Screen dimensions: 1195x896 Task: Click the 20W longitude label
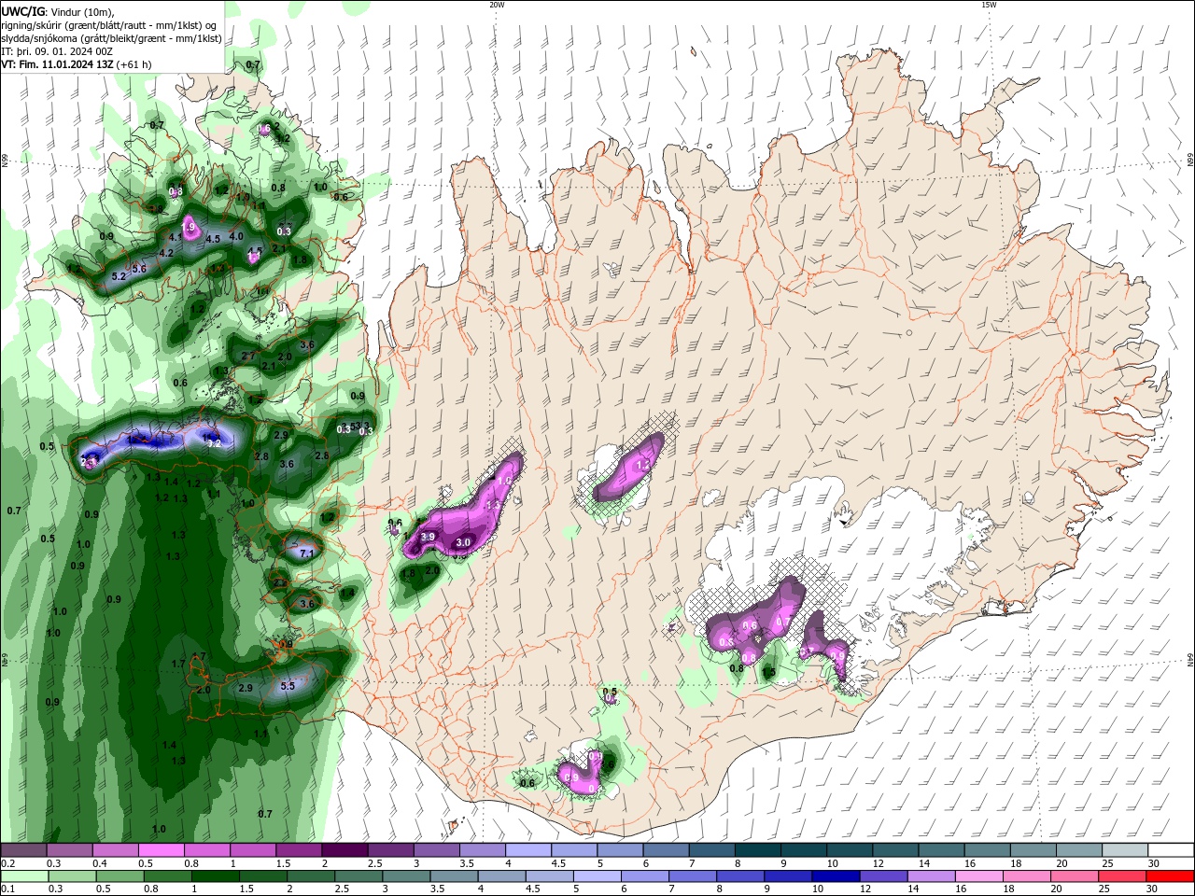(497, 5)
